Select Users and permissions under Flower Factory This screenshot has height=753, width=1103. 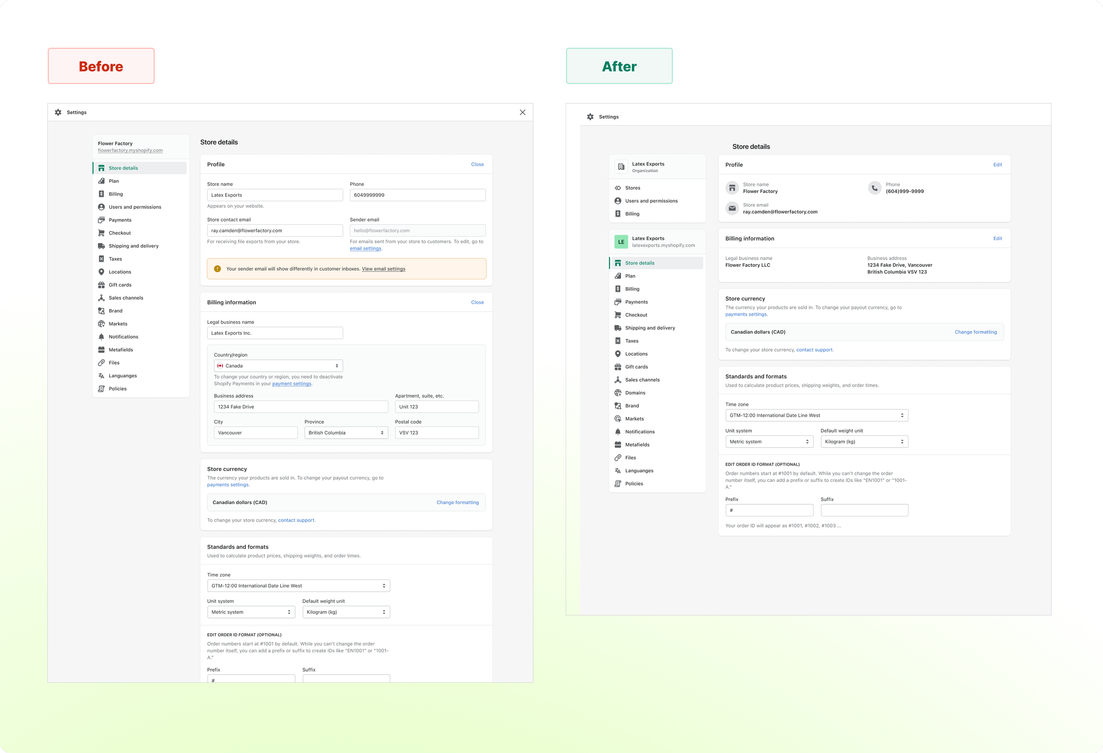tap(135, 207)
